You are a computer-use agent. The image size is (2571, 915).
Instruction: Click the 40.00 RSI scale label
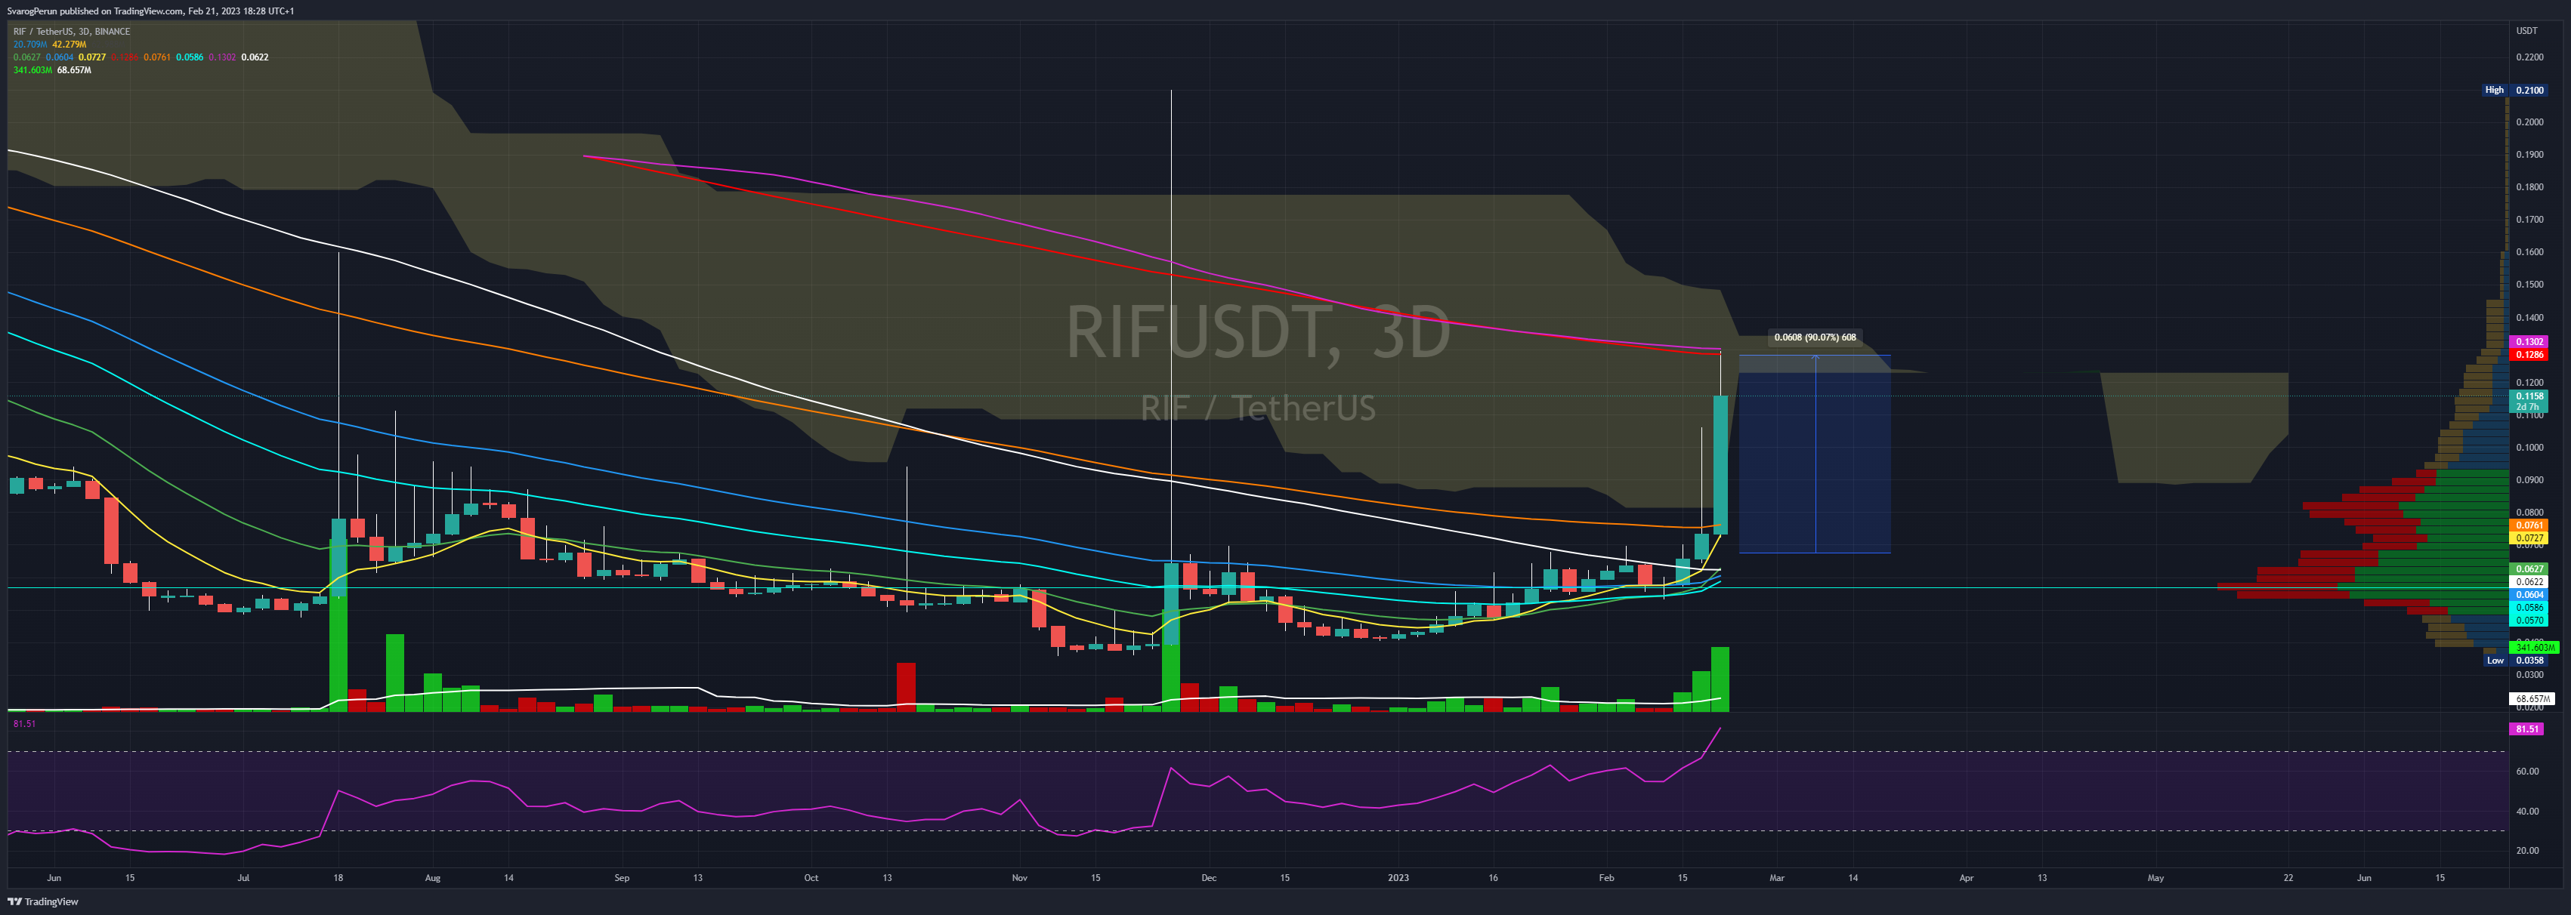click(x=2527, y=812)
